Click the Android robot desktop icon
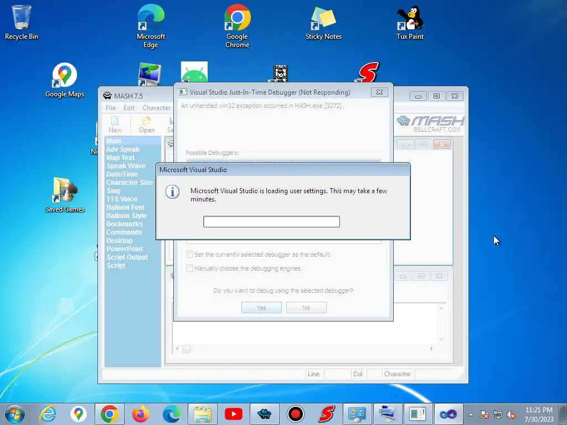 (194, 72)
